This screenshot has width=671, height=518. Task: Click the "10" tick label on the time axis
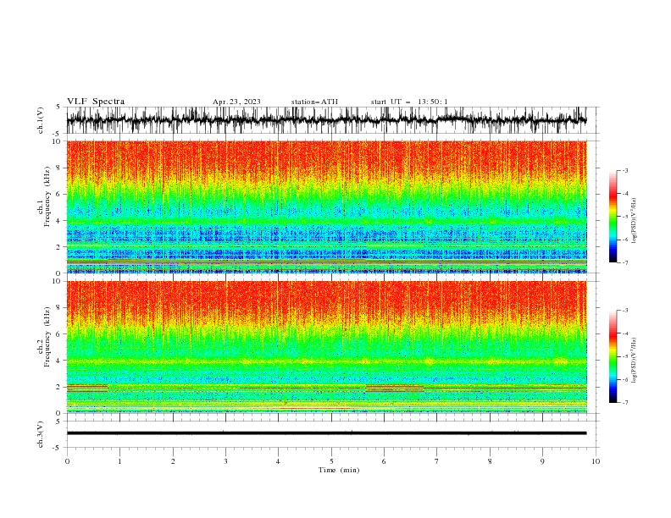coord(596,461)
